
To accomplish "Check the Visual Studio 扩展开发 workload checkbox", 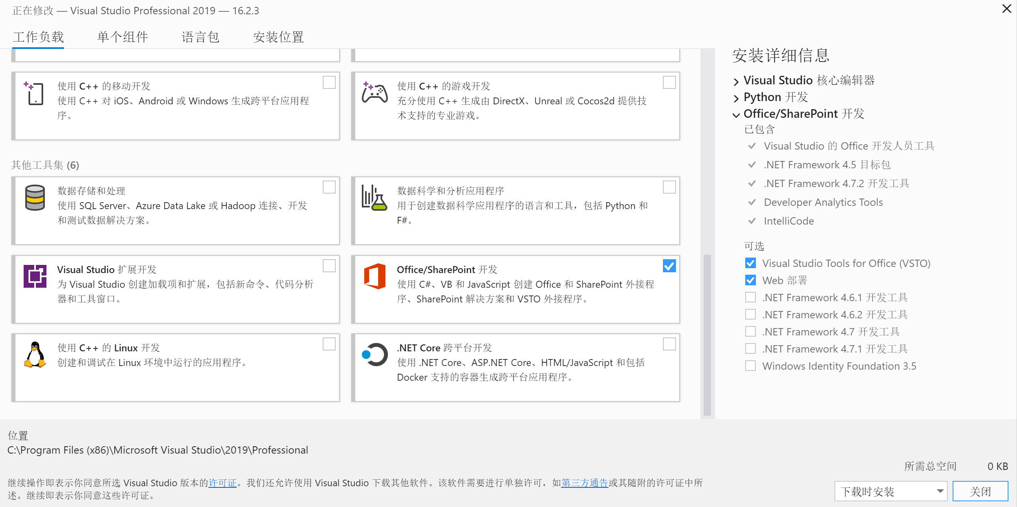I will [x=329, y=266].
